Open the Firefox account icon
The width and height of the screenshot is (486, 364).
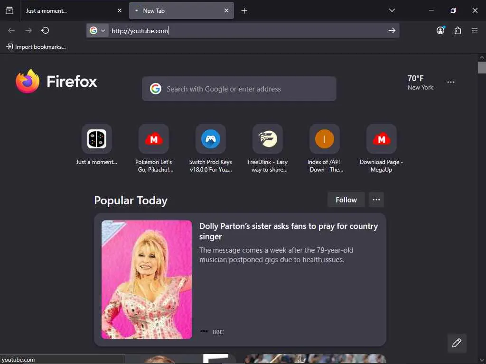pyautogui.click(x=440, y=30)
